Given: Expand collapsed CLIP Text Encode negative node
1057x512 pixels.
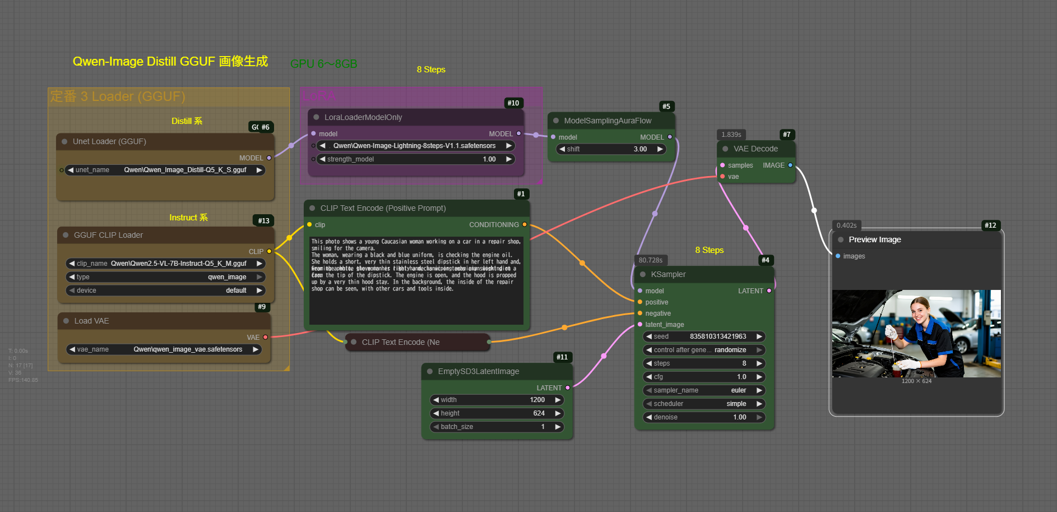Looking at the screenshot, I should (x=354, y=342).
